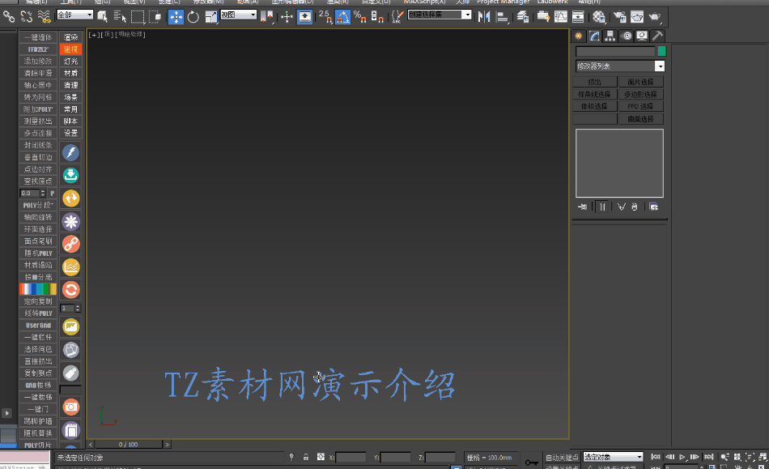Switch to the Modify command panel tab
Viewport: 769px width, 469px height.
tap(594, 36)
